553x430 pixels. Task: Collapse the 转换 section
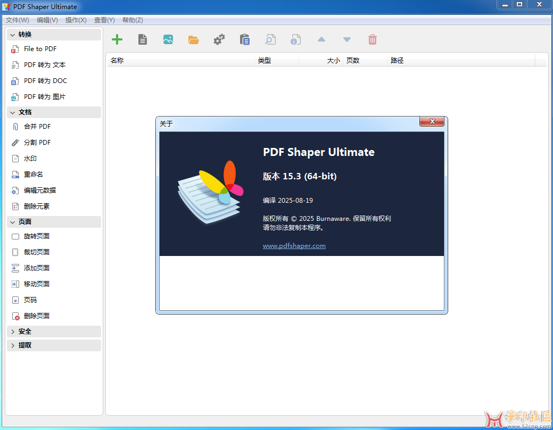(x=54, y=35)
